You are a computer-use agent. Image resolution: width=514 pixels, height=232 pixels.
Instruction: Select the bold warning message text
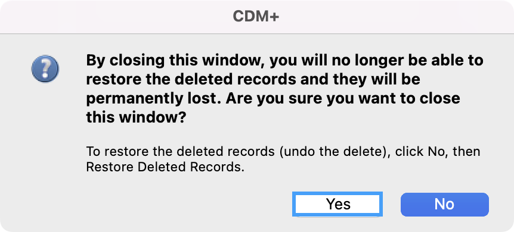(x=284, y=89)
